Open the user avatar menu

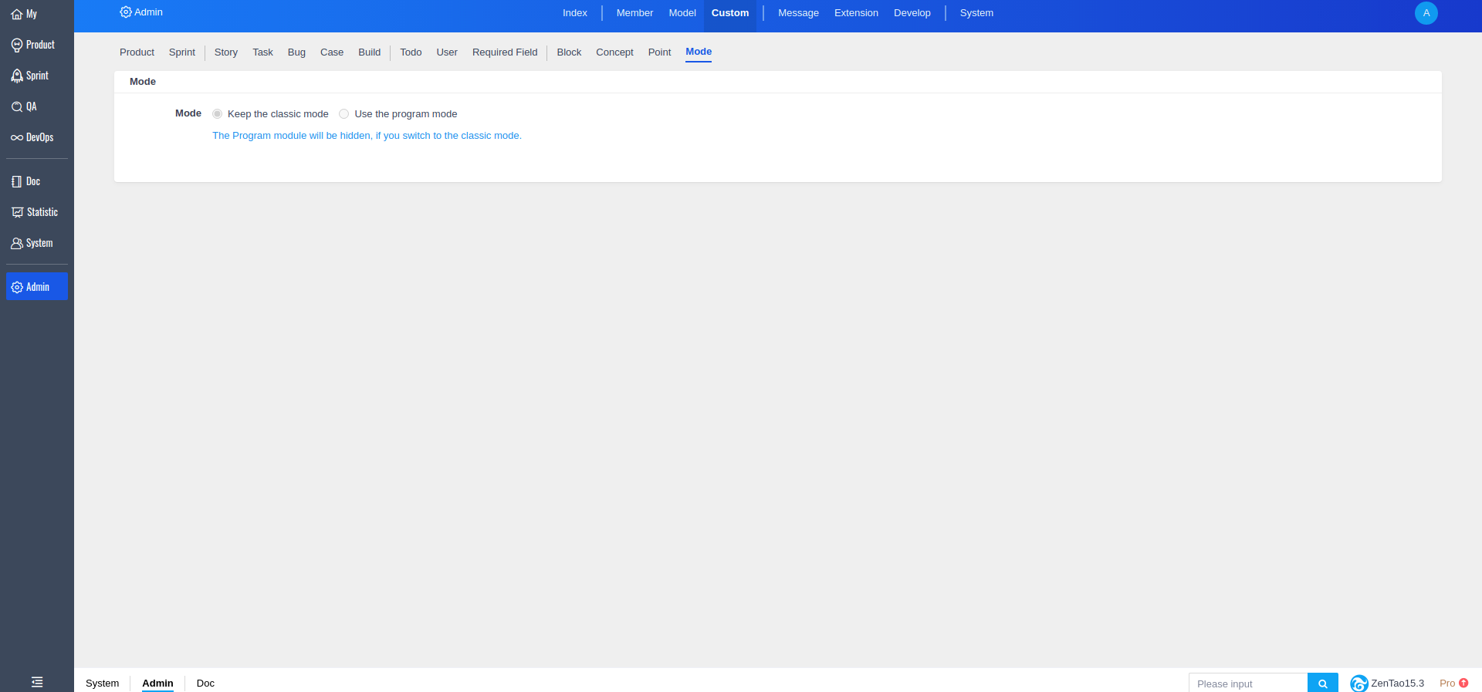pos(1426,13)
